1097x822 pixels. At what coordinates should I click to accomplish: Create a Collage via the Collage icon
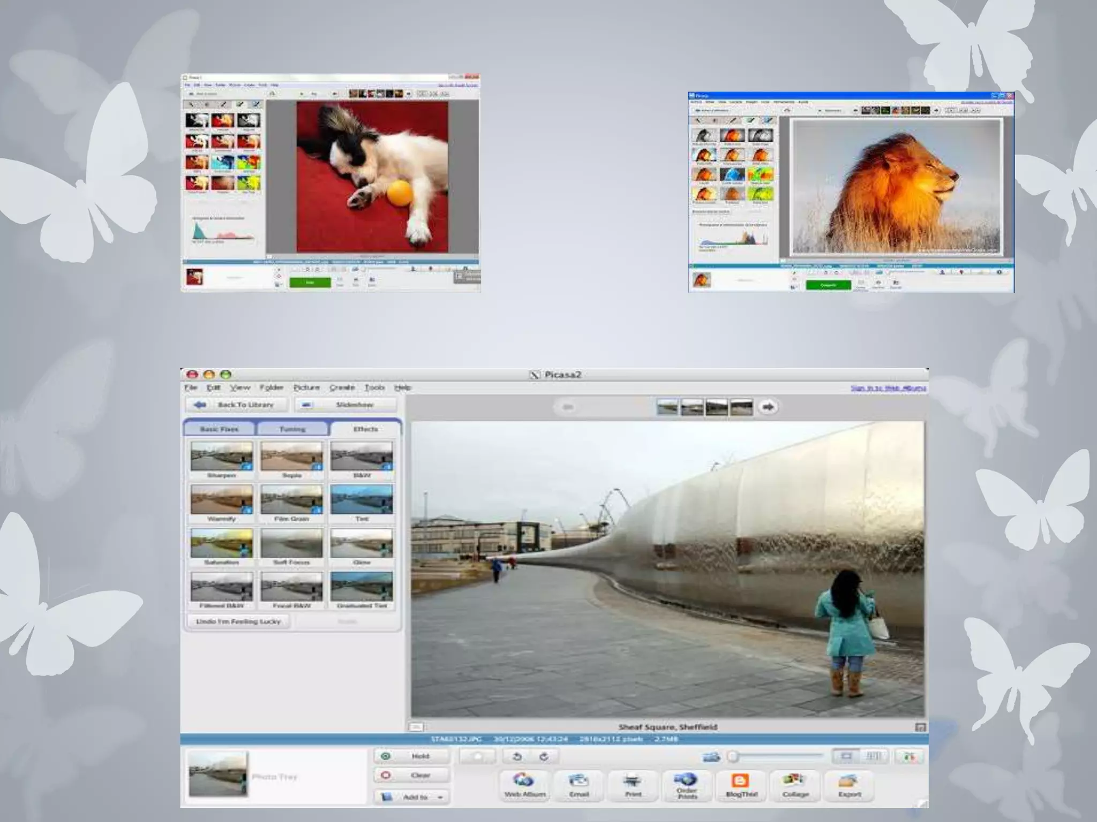pos(795,785)
